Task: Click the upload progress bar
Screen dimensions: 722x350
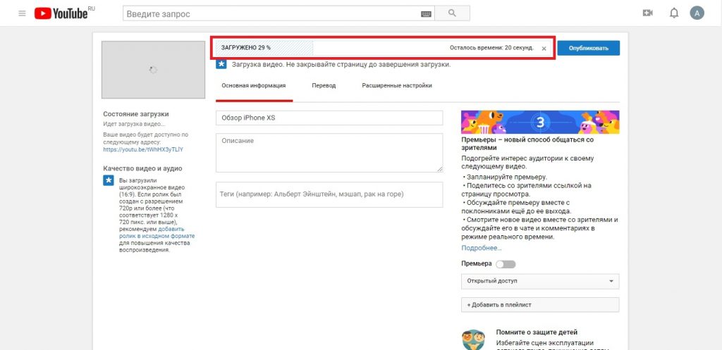Action: coord(384,48)
